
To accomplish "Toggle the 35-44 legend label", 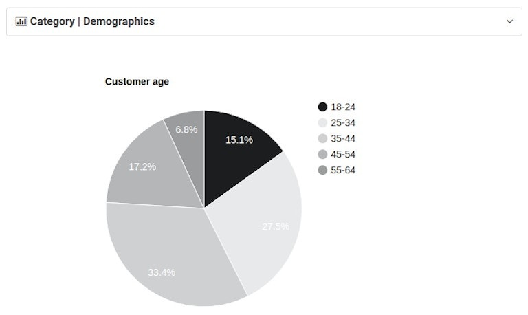I will tap(343, 138).
